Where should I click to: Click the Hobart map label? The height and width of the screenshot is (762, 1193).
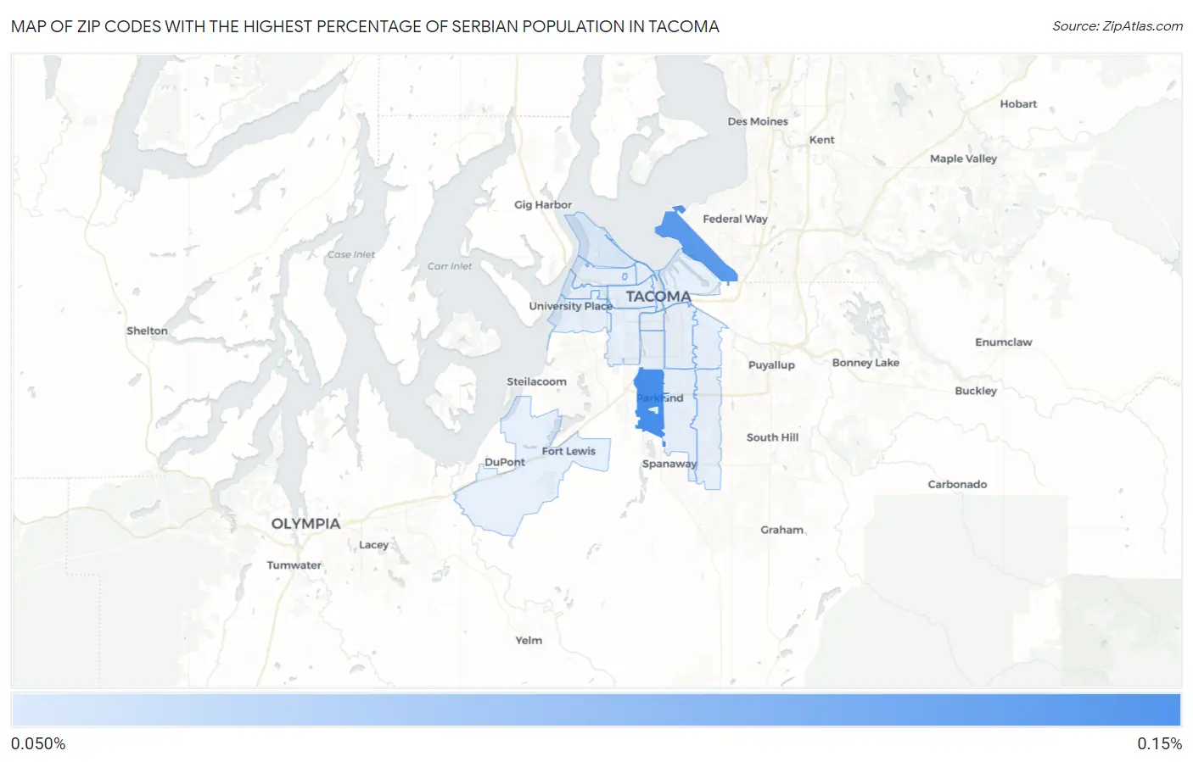[1018, 104]
